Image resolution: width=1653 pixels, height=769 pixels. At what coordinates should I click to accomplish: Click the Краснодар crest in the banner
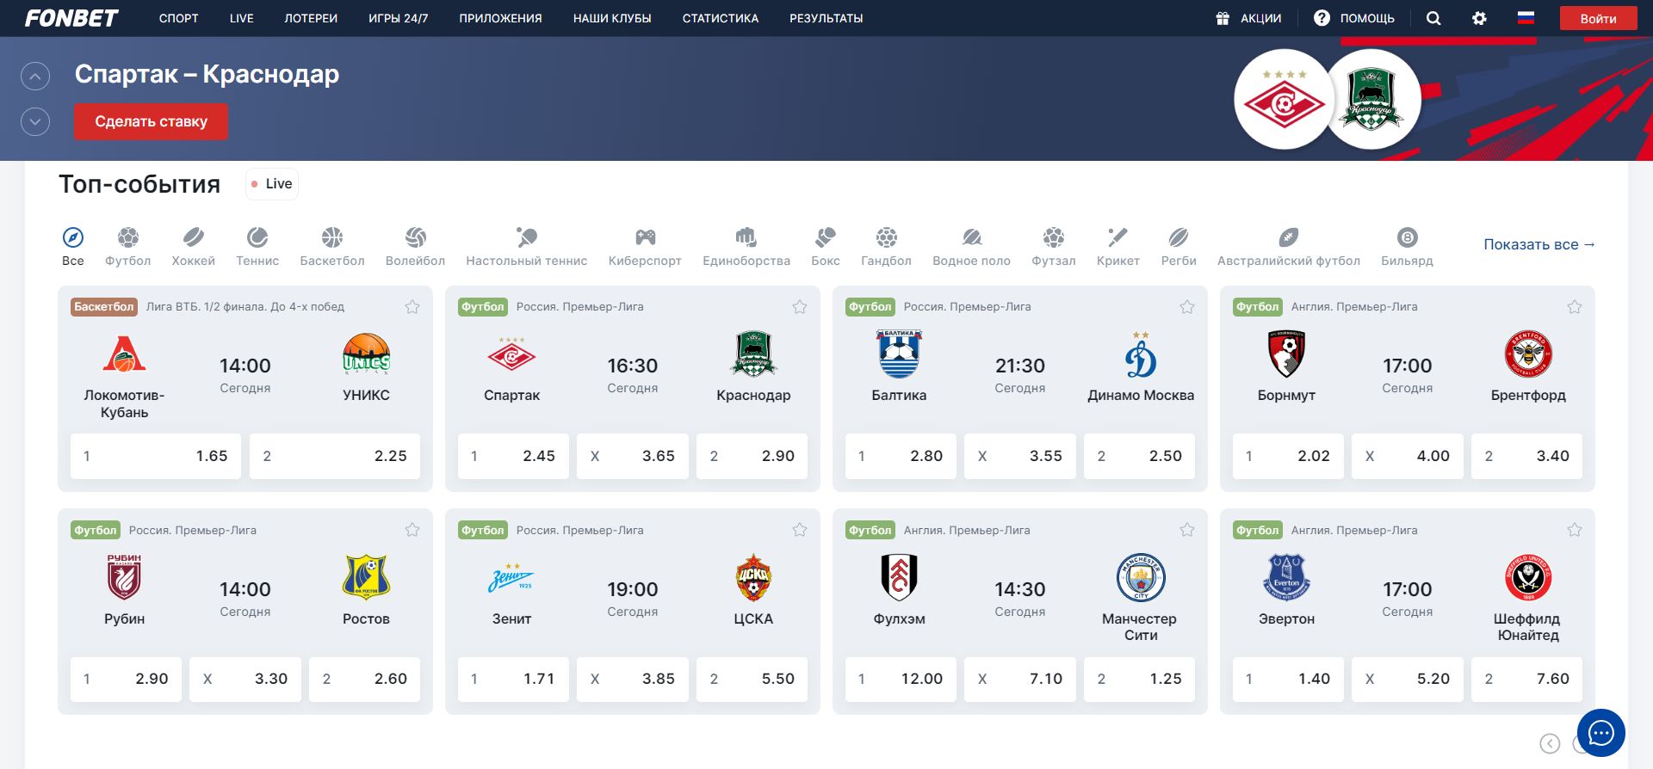coord(1371,99)
